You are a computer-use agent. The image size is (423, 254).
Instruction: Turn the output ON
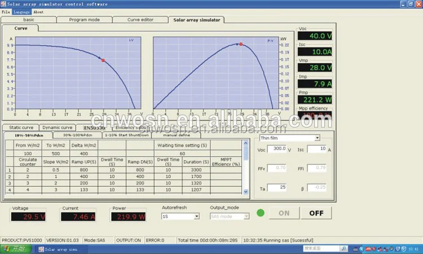(x=283, y=213)
